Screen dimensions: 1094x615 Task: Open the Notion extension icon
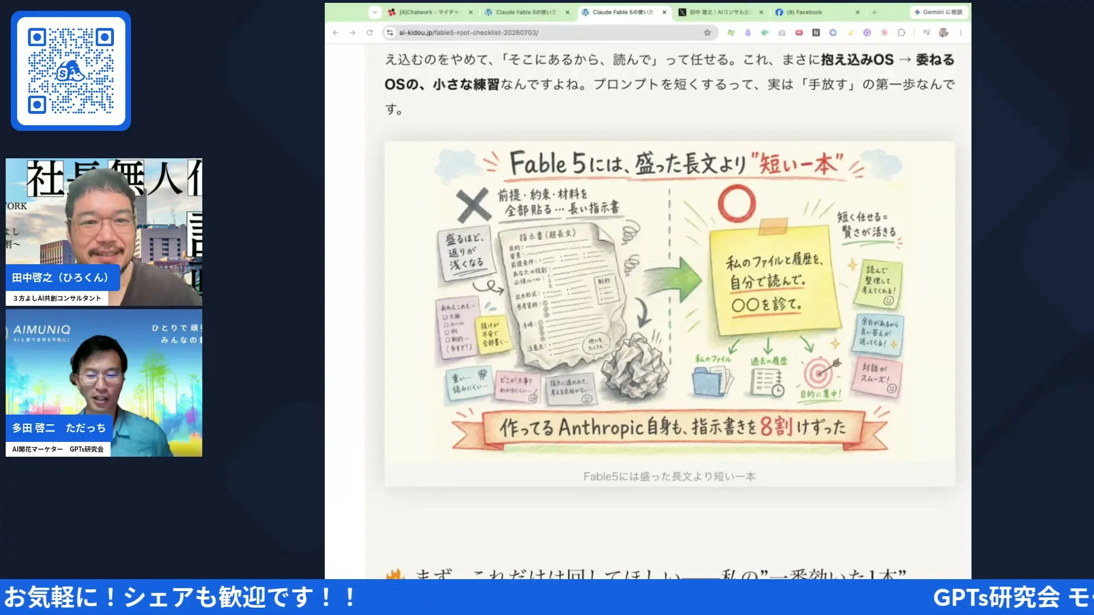pyautogui.click(x=816, y=32)
